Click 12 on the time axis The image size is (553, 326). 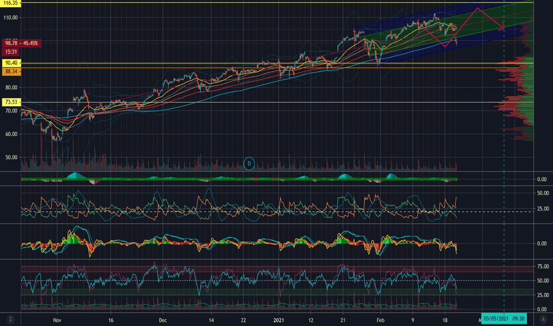pos(311,320)
